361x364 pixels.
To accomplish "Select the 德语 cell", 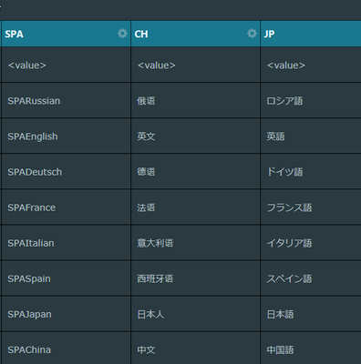I will pyautogui.click(x=195, y=172).
